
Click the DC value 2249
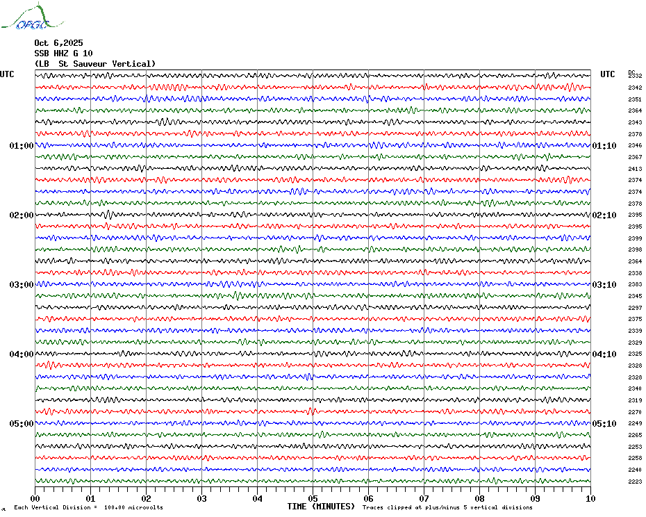click(635, 423)
